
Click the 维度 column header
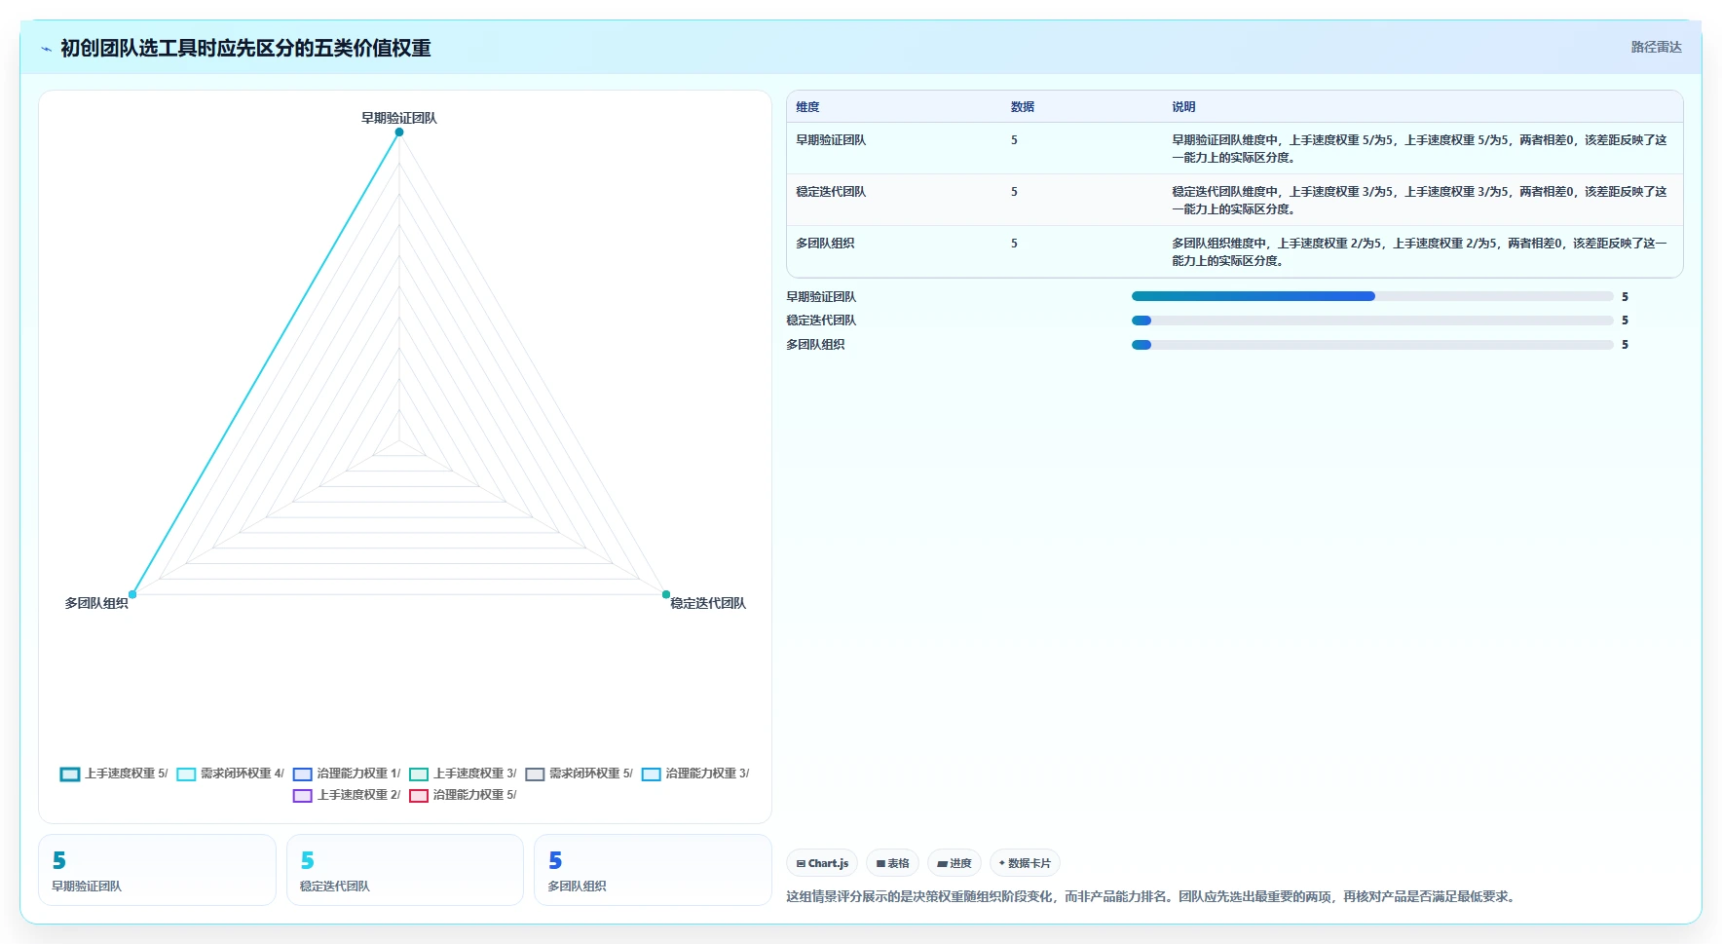click(807, 107)
